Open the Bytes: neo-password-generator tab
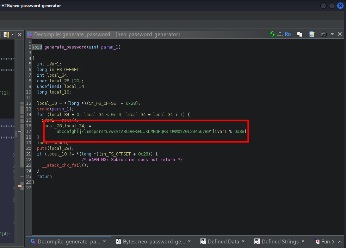 coord(154,242)
